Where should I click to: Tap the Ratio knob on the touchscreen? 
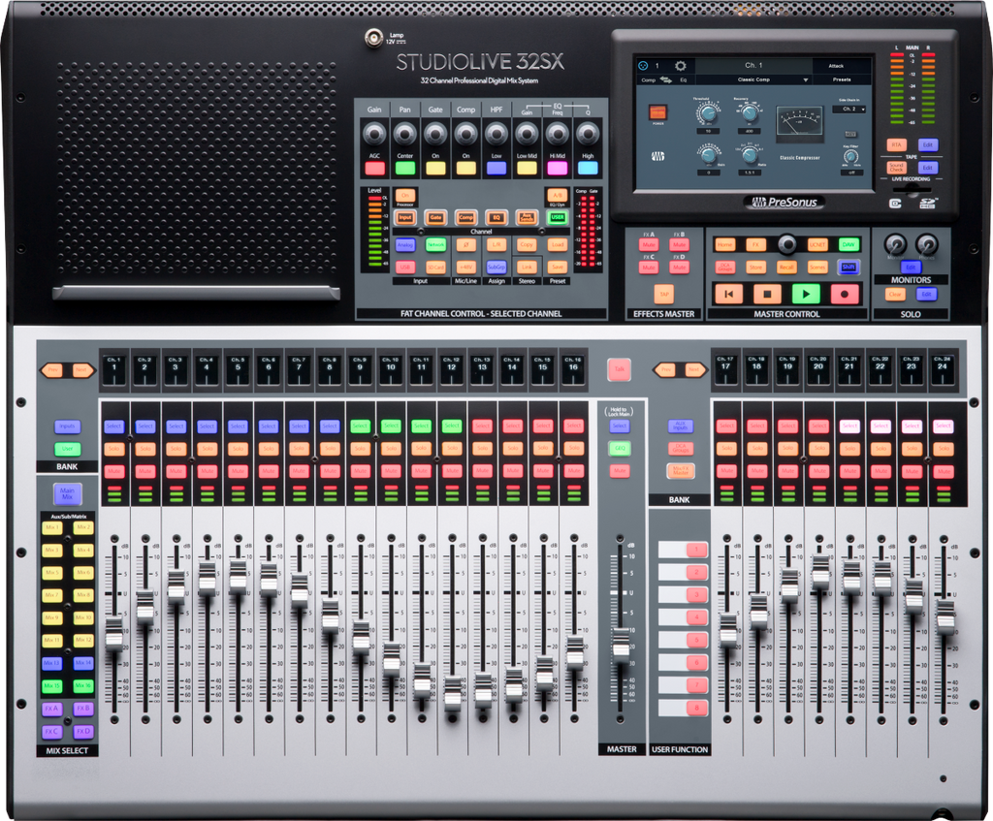(750, 155)
